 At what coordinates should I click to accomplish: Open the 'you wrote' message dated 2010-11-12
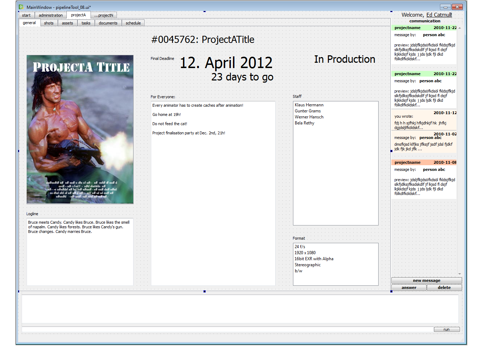coord(424,120)
